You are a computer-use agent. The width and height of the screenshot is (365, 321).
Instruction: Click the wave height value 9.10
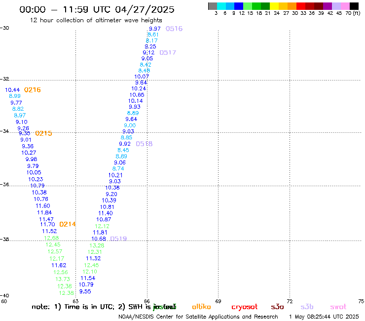(x=21, y=122)
